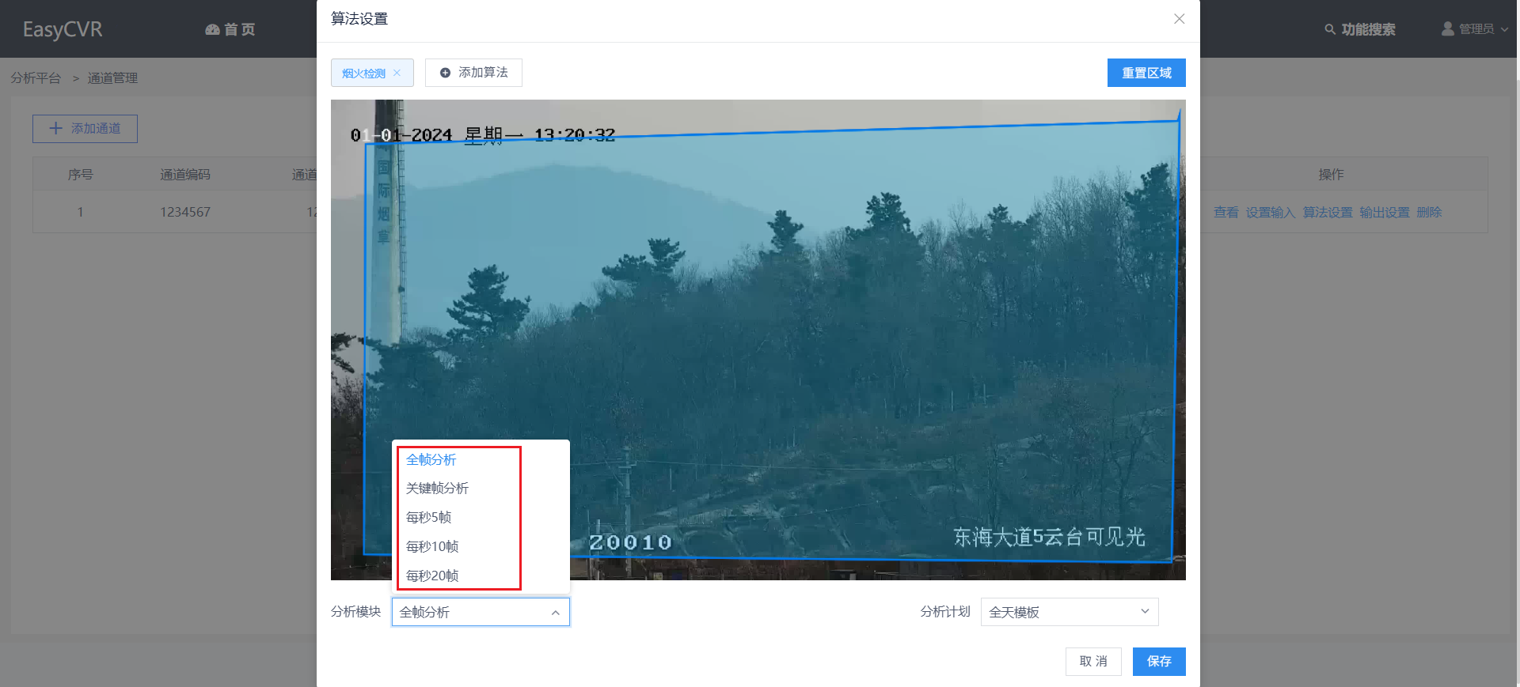
Task: Click the top-right corner of the detection region
Action: pos(1179,121)
